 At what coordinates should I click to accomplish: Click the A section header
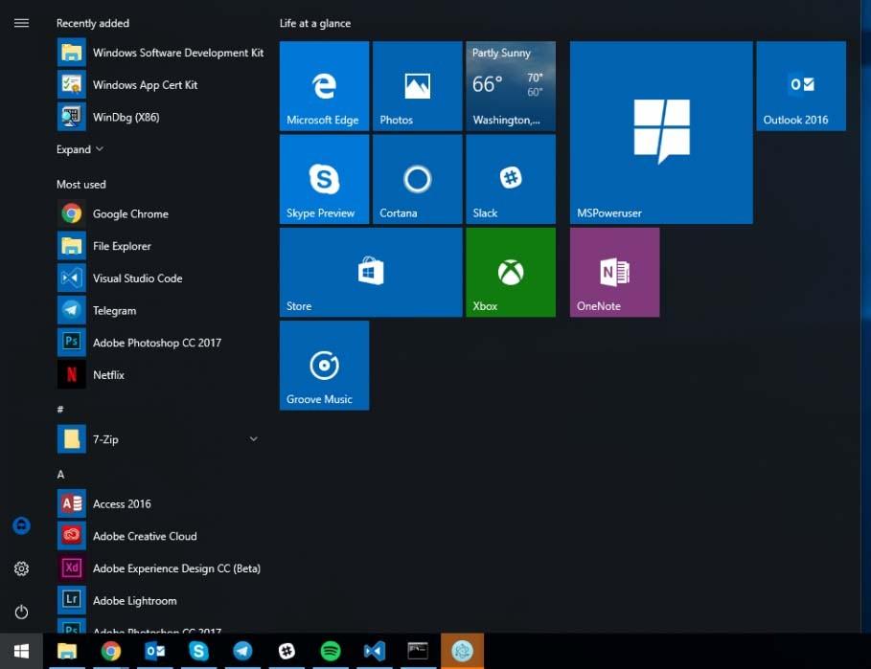pos(60,474)
